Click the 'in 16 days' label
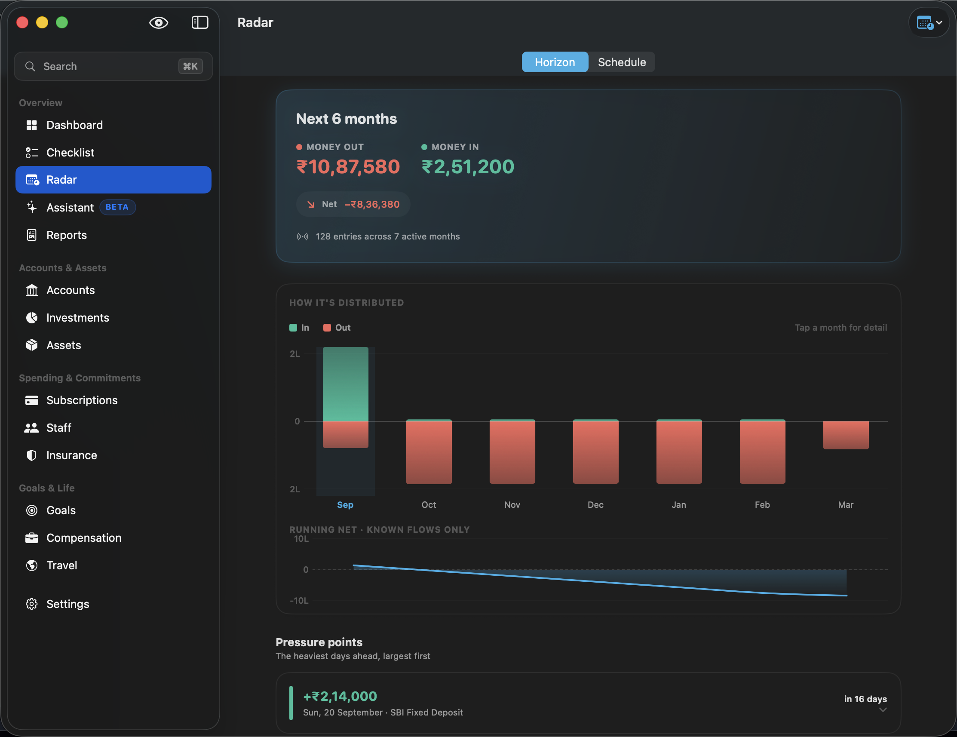The height and width of the screenshot is (737, 957). (x=865, y=699)
